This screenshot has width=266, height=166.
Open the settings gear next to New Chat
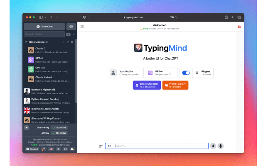tap(71, 27)
